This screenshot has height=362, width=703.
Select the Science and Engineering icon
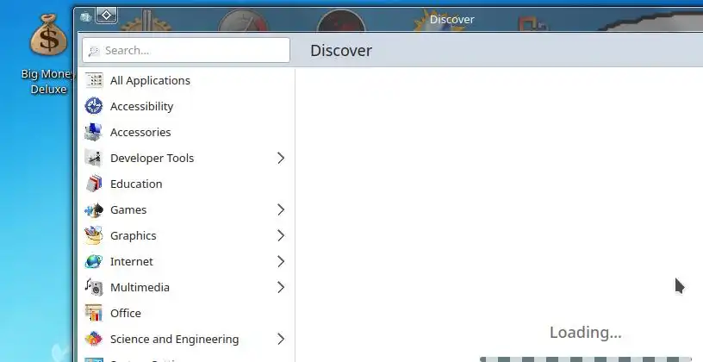(x=94, y=339)
